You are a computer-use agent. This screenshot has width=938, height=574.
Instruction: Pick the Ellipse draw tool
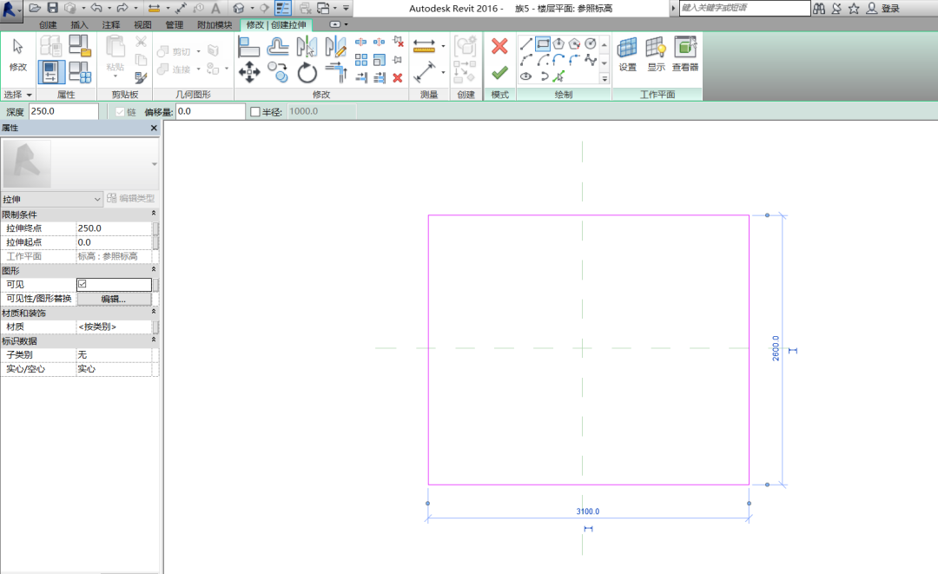click(x=526, y=76)
